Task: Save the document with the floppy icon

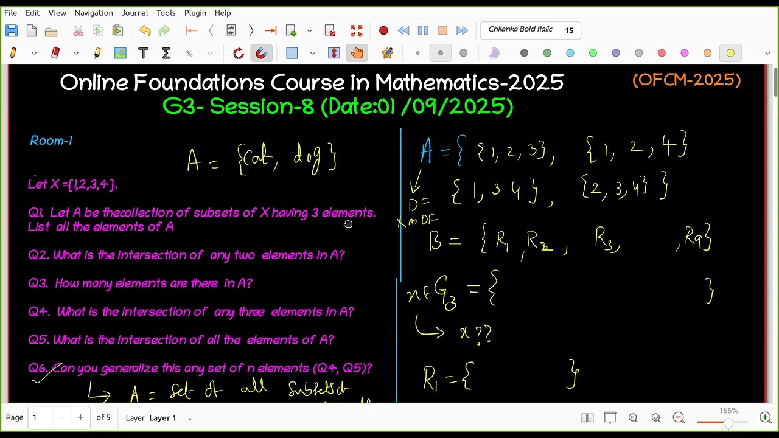Action: 12,30
